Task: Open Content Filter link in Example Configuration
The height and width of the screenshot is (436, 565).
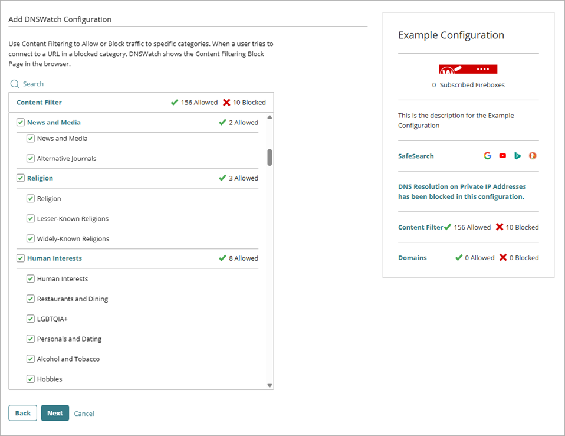Action: tap(421, 227)
